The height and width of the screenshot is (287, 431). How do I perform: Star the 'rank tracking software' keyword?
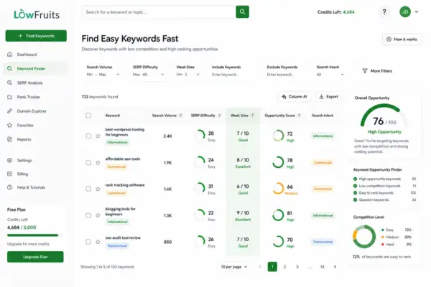click(x=98, y=189)
